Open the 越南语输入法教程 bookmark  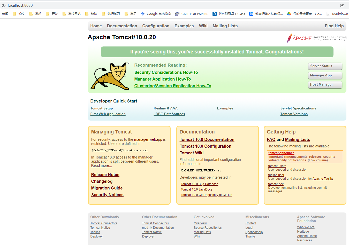[x=266, y=14]
